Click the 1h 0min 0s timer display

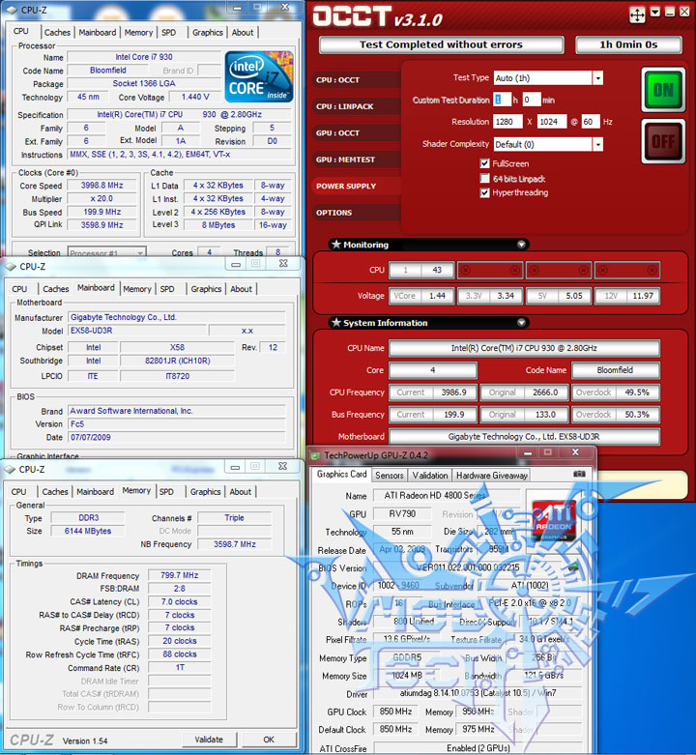coord(628,44)
